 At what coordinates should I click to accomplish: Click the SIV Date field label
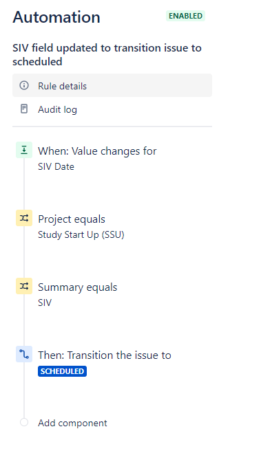coord(56,167)
